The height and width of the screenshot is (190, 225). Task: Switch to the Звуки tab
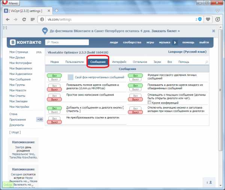point(157,62)
